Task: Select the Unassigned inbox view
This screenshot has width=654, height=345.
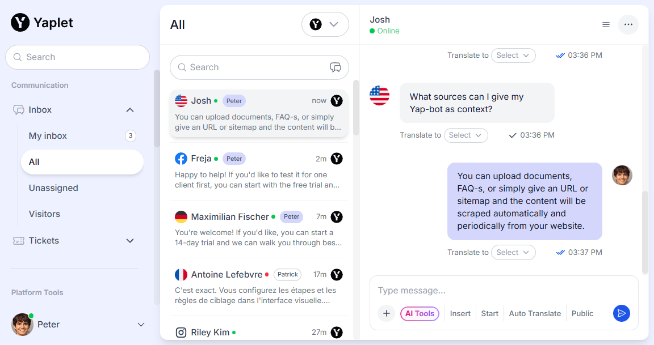Action: 53,188
